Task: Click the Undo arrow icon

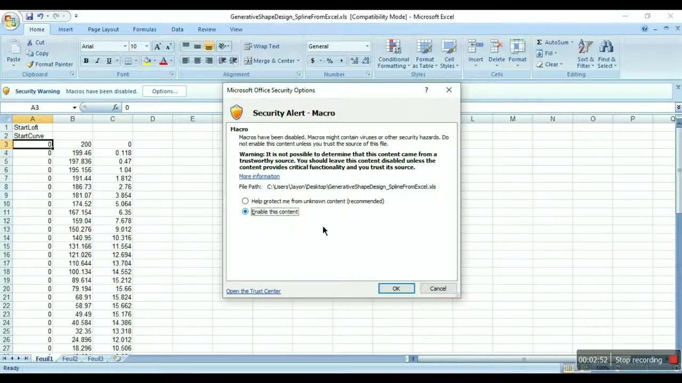Action: 39,16
